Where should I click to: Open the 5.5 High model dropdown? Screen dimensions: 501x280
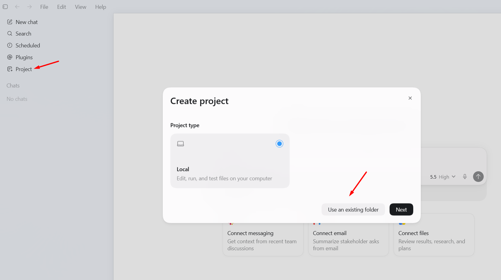point(443,177)
